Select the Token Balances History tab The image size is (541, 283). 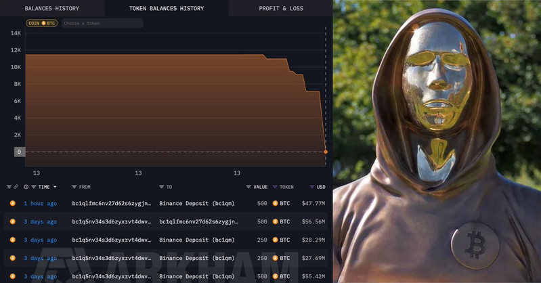(x=166, y=9)
